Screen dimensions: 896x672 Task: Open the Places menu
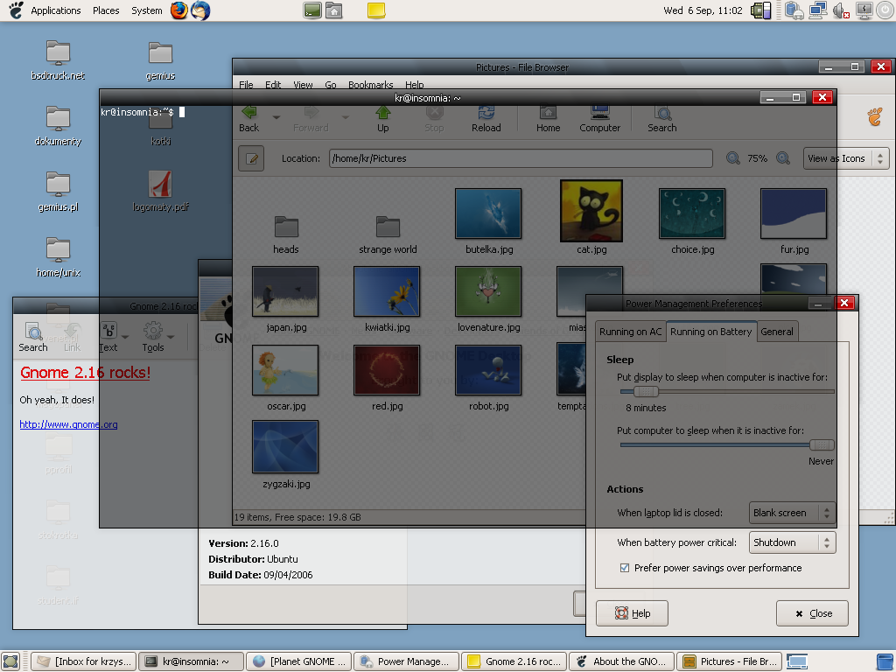click(106, 10)
